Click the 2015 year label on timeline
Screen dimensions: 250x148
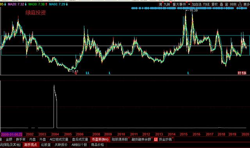tap(184, 134)
